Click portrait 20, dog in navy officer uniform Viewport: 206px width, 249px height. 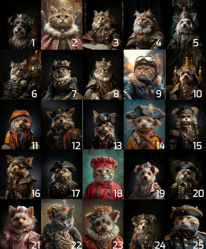tap(186, 174)
